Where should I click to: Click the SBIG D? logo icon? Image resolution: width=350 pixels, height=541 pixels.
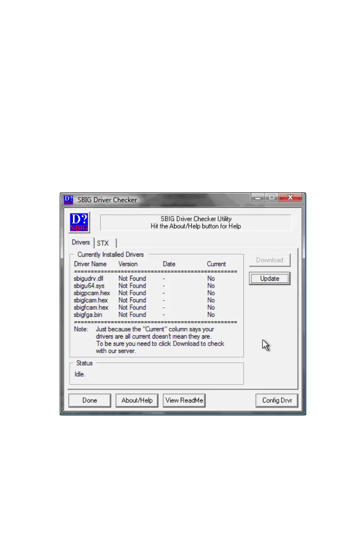[80, 222]
